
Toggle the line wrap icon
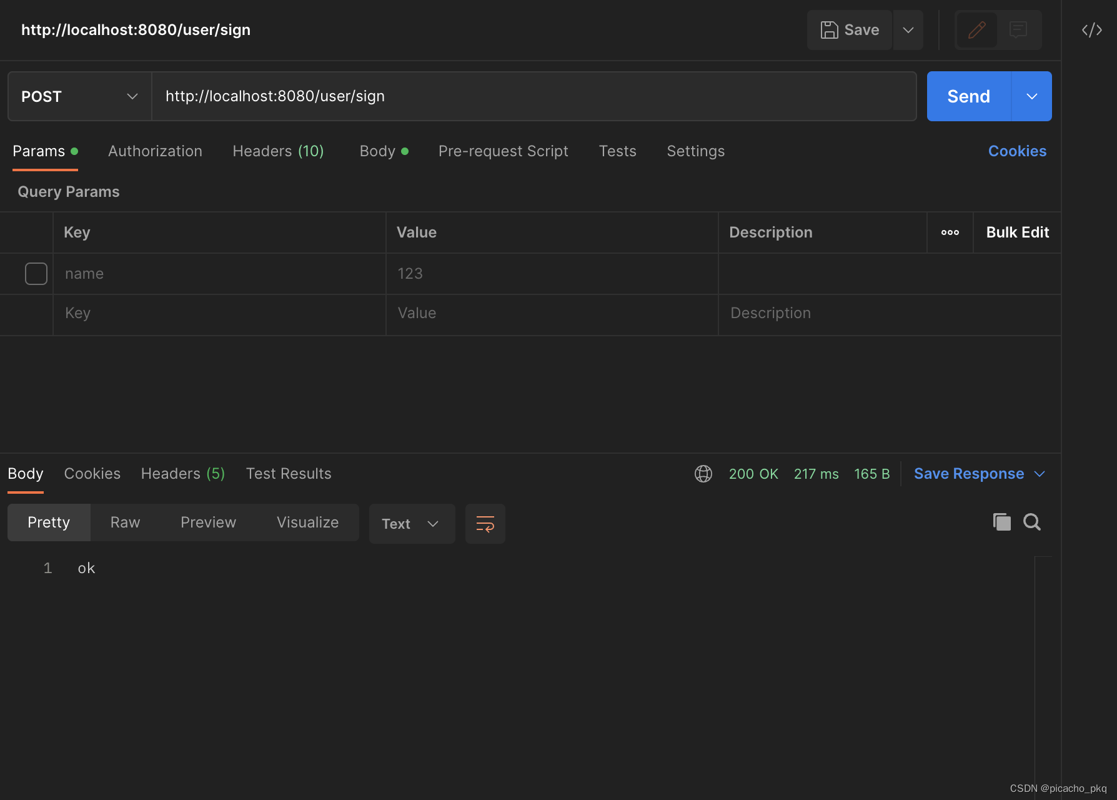(485, 524)
